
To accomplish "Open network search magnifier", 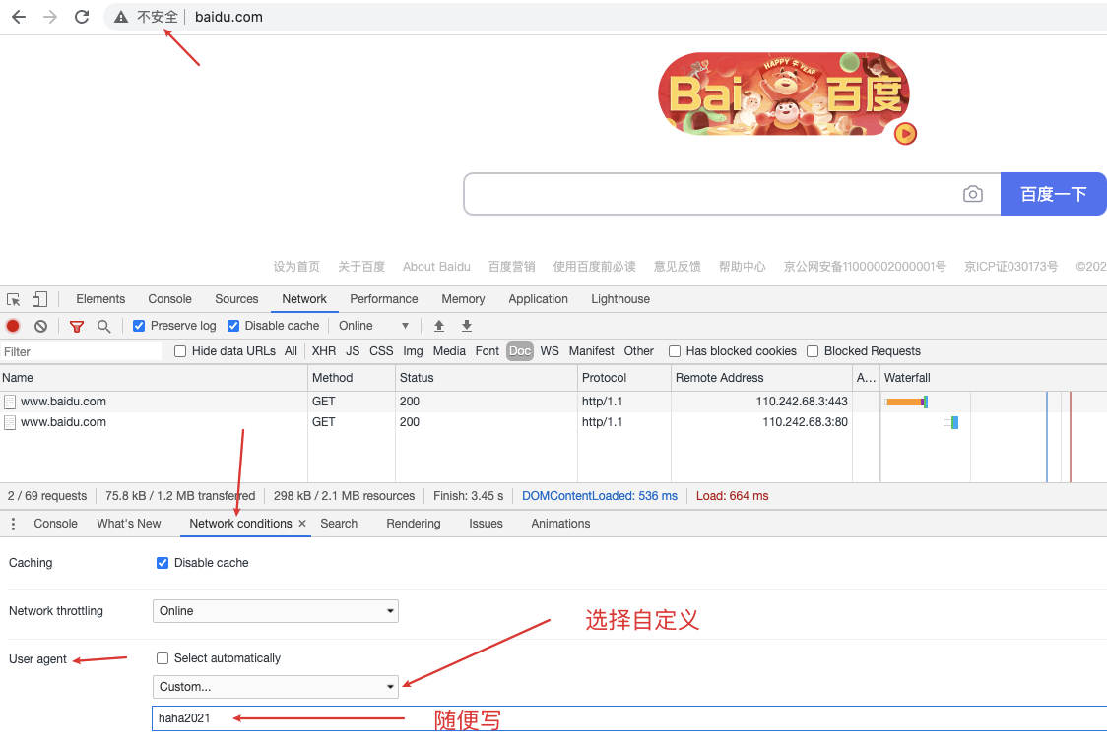I will tap(103, 326).
